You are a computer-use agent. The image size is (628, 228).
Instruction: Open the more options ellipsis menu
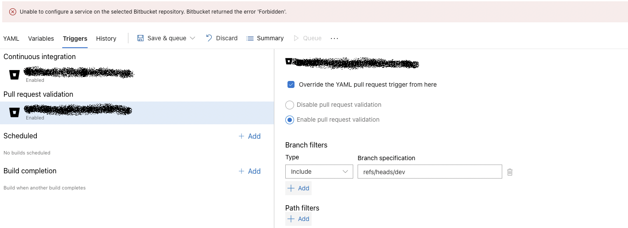coord(334,38)
